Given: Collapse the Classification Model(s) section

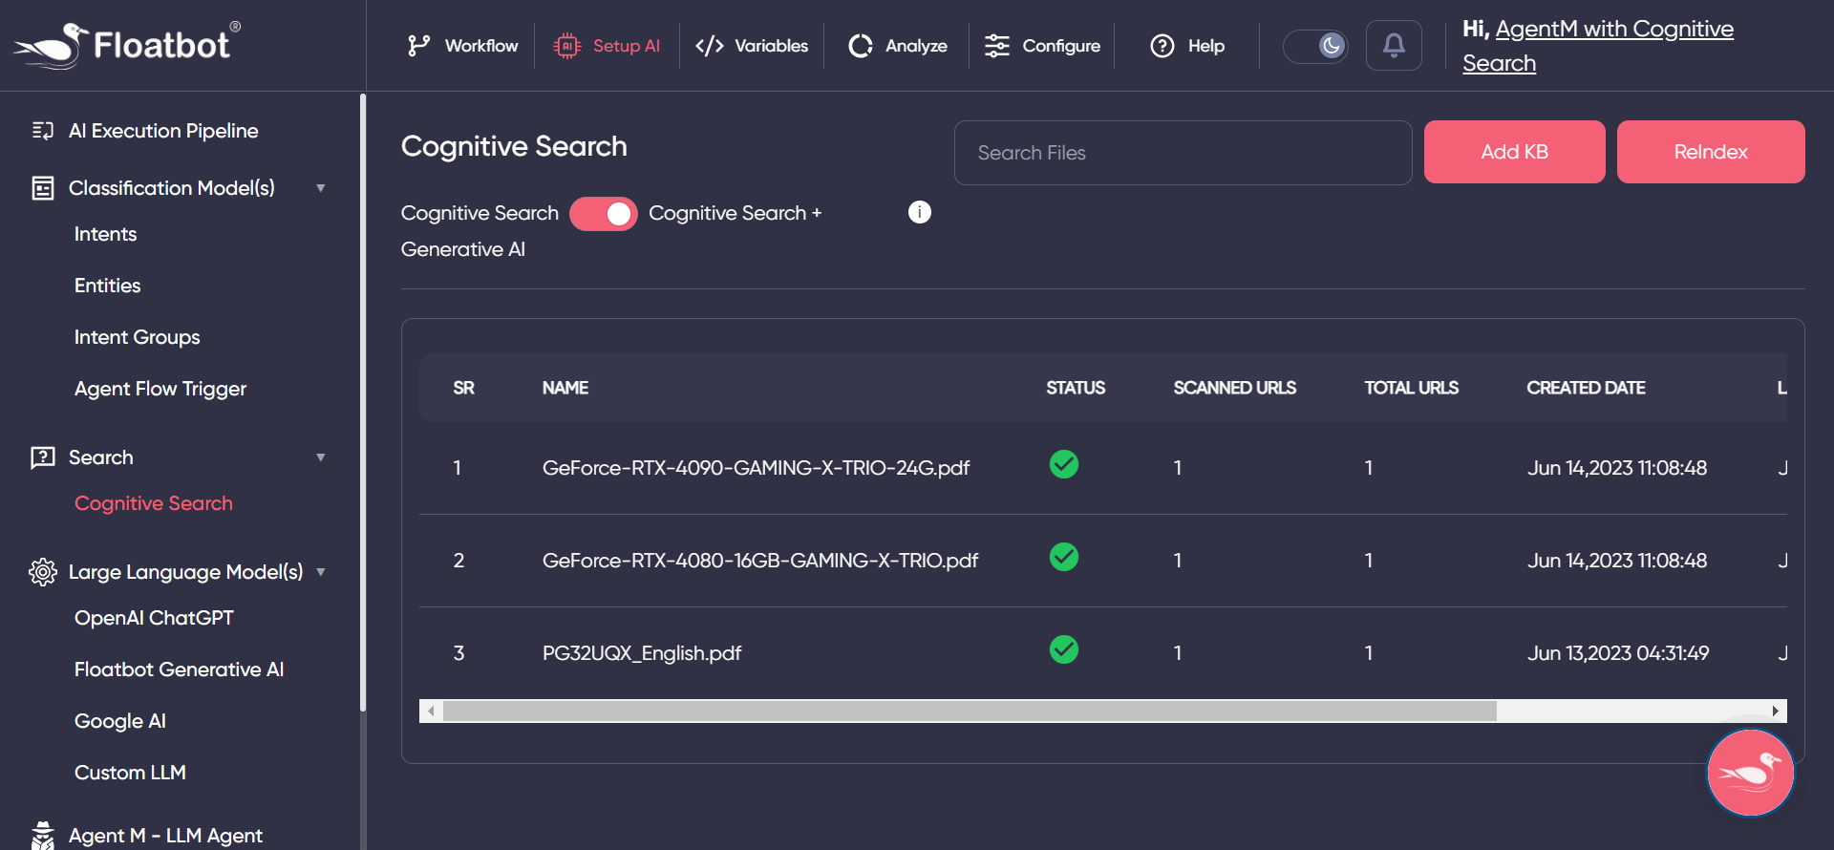Looking at the screenshot, I should coord(321,188).
